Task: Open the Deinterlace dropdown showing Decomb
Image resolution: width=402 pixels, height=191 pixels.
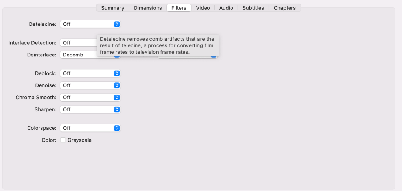Action: (78, 55)
